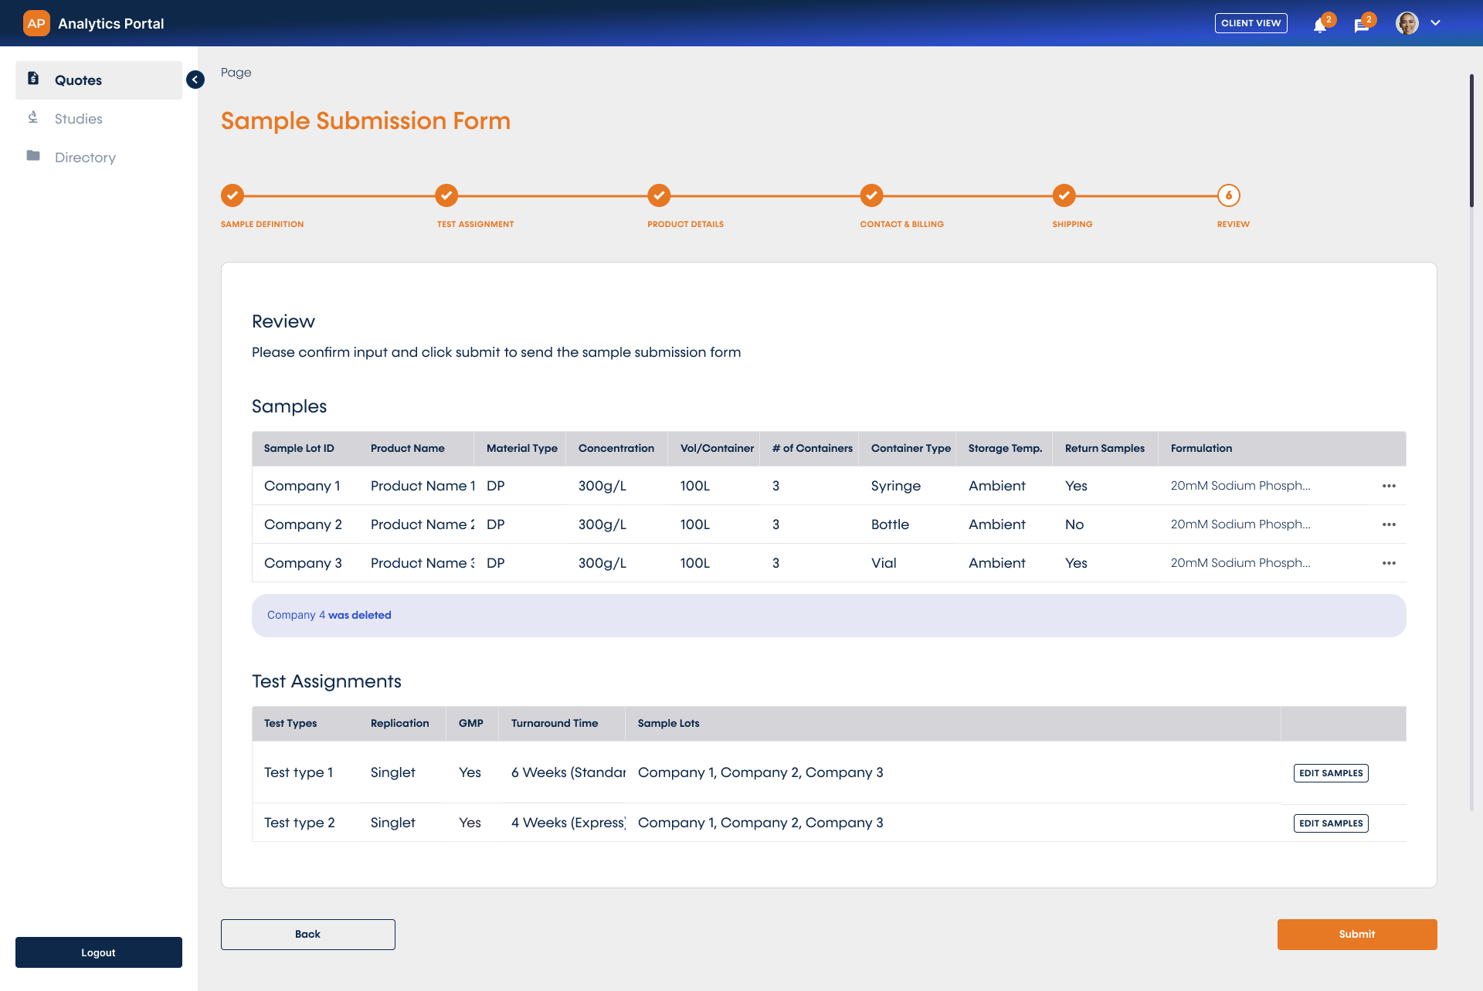Click the Page breadcrumb text

(236, 73)
